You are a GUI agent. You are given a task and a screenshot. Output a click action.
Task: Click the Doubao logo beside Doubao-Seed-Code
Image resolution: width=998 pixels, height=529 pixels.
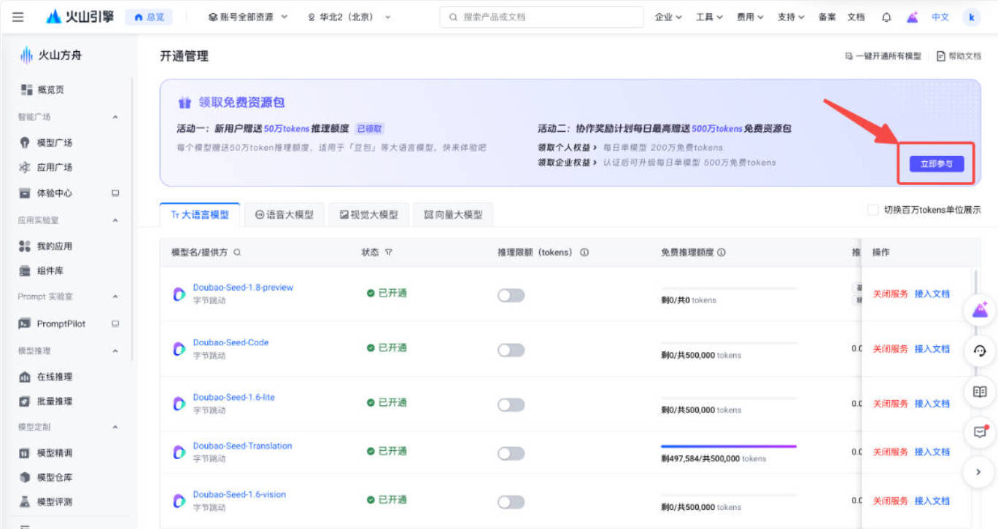179,349
